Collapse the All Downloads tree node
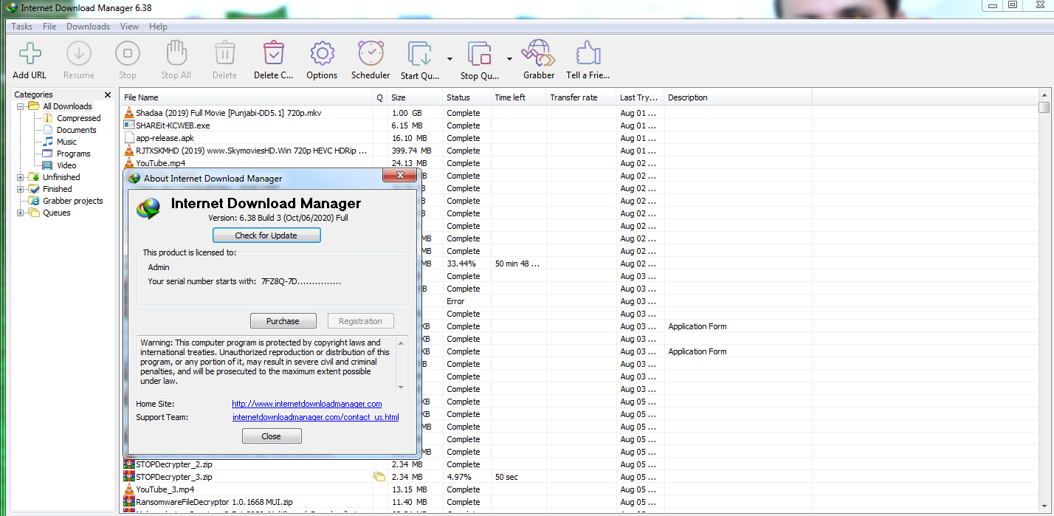The height and width of the screenshot is (516, 1054). [x=21, y=106]
